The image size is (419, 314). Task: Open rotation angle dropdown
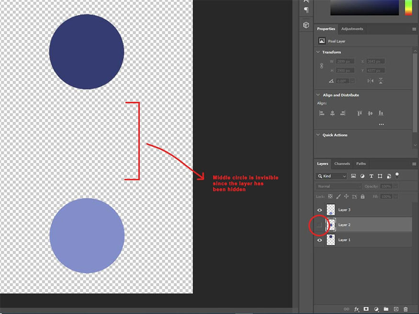(x=352, y=81)
